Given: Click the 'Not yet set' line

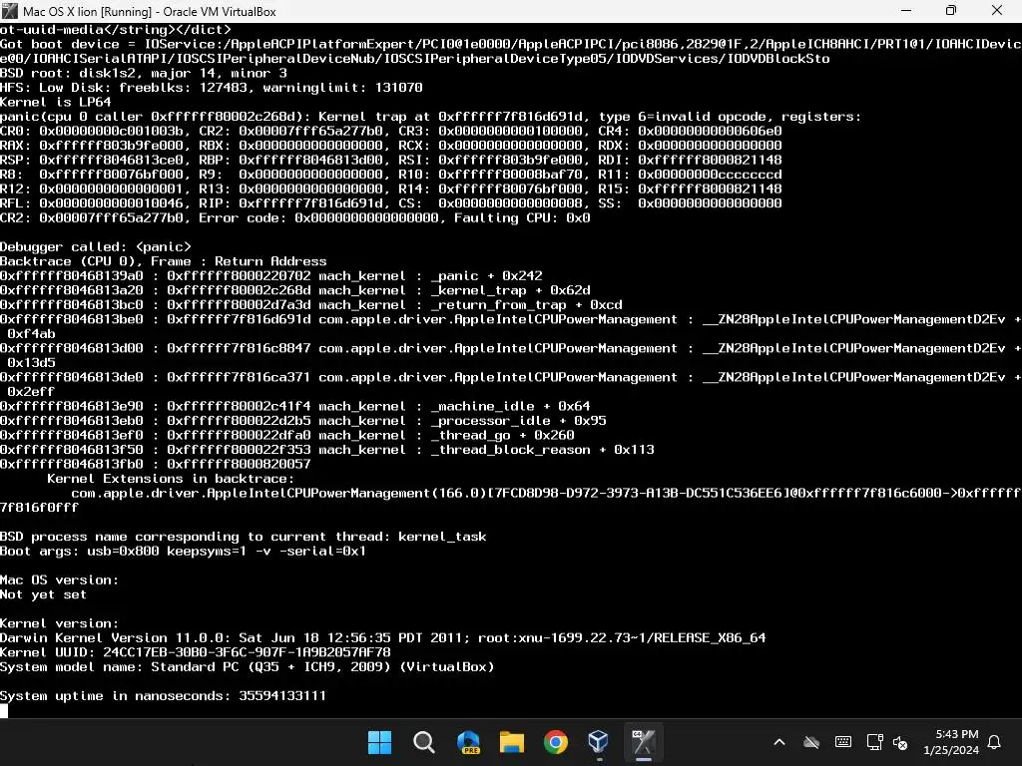Looking at the screenshot, I should coord(43,594).
